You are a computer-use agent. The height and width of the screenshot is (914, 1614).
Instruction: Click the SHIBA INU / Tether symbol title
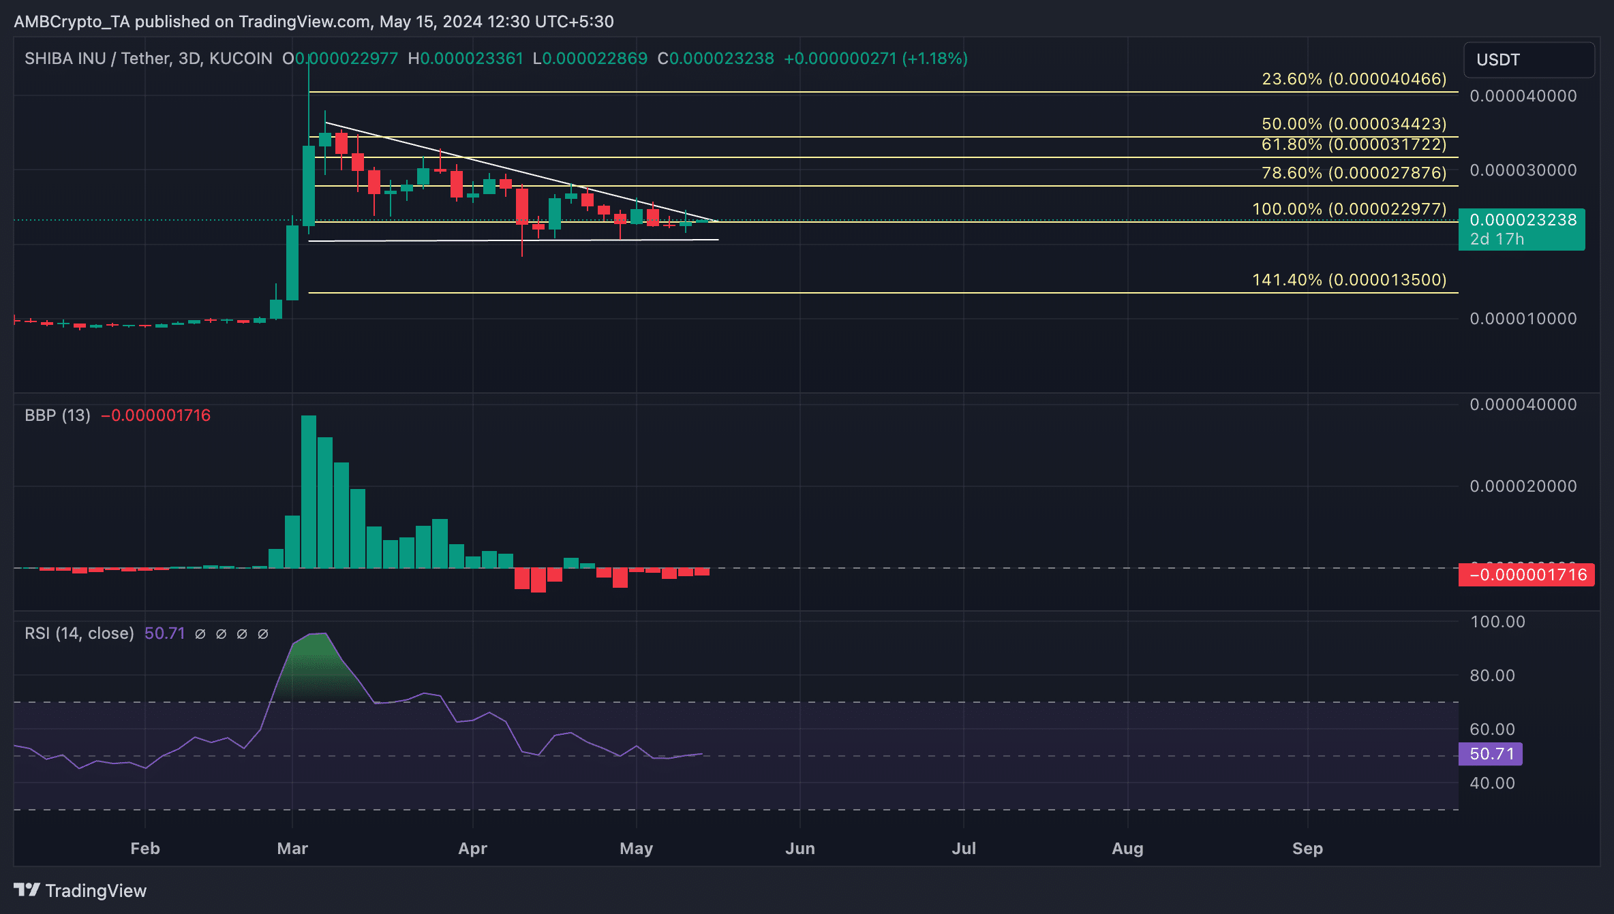(149, 59)
